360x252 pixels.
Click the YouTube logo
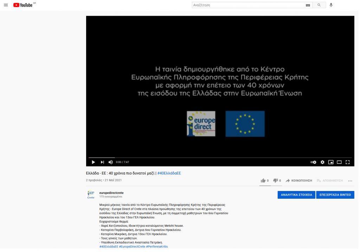pos(23,5)
